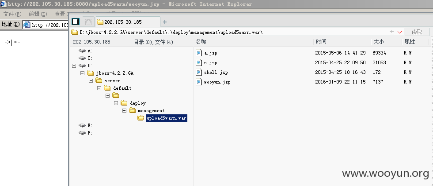Click the upload5warn.war folder icon
The height and width of the screenshot is (186, 433).
[x=141, y=118]
